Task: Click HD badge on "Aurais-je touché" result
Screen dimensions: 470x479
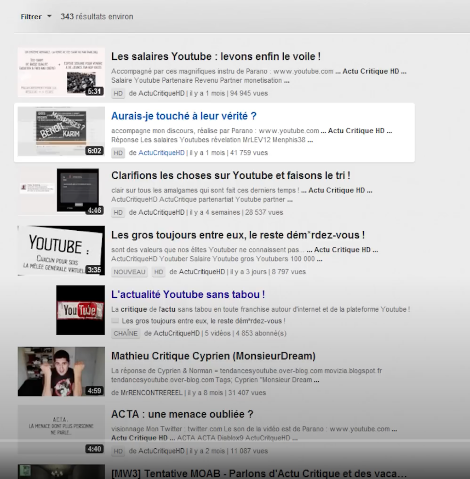Action: click(x=118, y=153)
